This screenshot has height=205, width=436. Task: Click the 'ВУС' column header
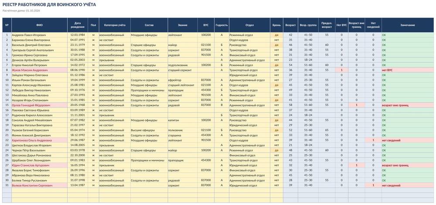206,25
